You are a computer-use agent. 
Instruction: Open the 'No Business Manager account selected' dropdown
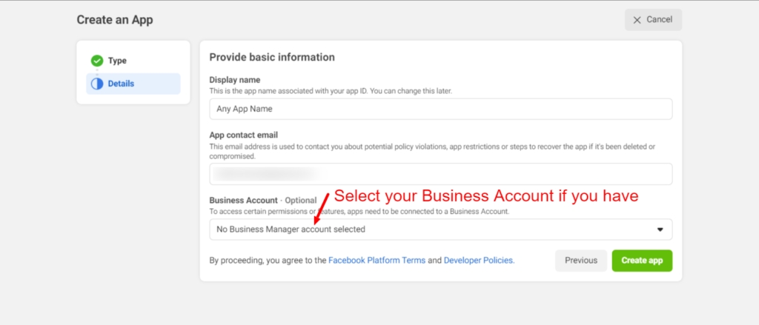click(x=440, y=229)
